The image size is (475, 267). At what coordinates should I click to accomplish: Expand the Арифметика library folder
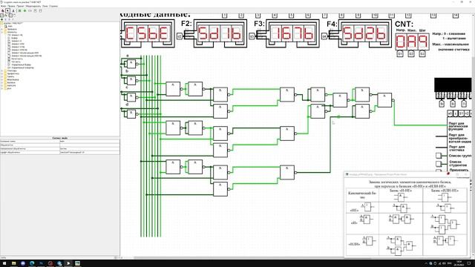click(2, 73)
